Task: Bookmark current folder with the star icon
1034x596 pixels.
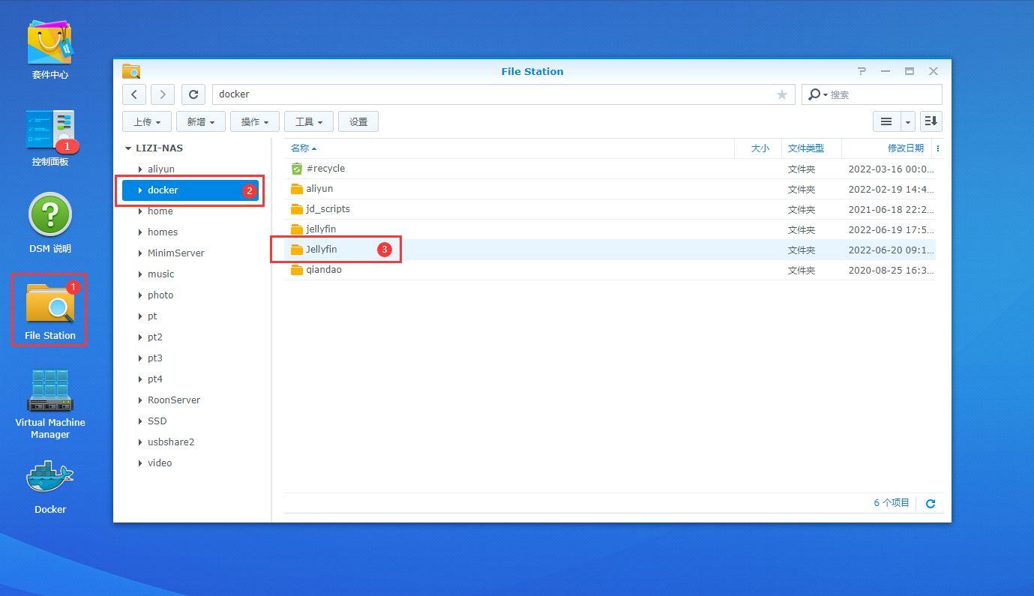Action: [781, 94]
